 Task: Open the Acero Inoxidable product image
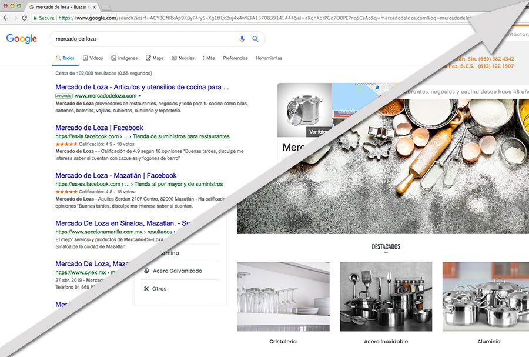pyautogui.click(x=386, y=296)
